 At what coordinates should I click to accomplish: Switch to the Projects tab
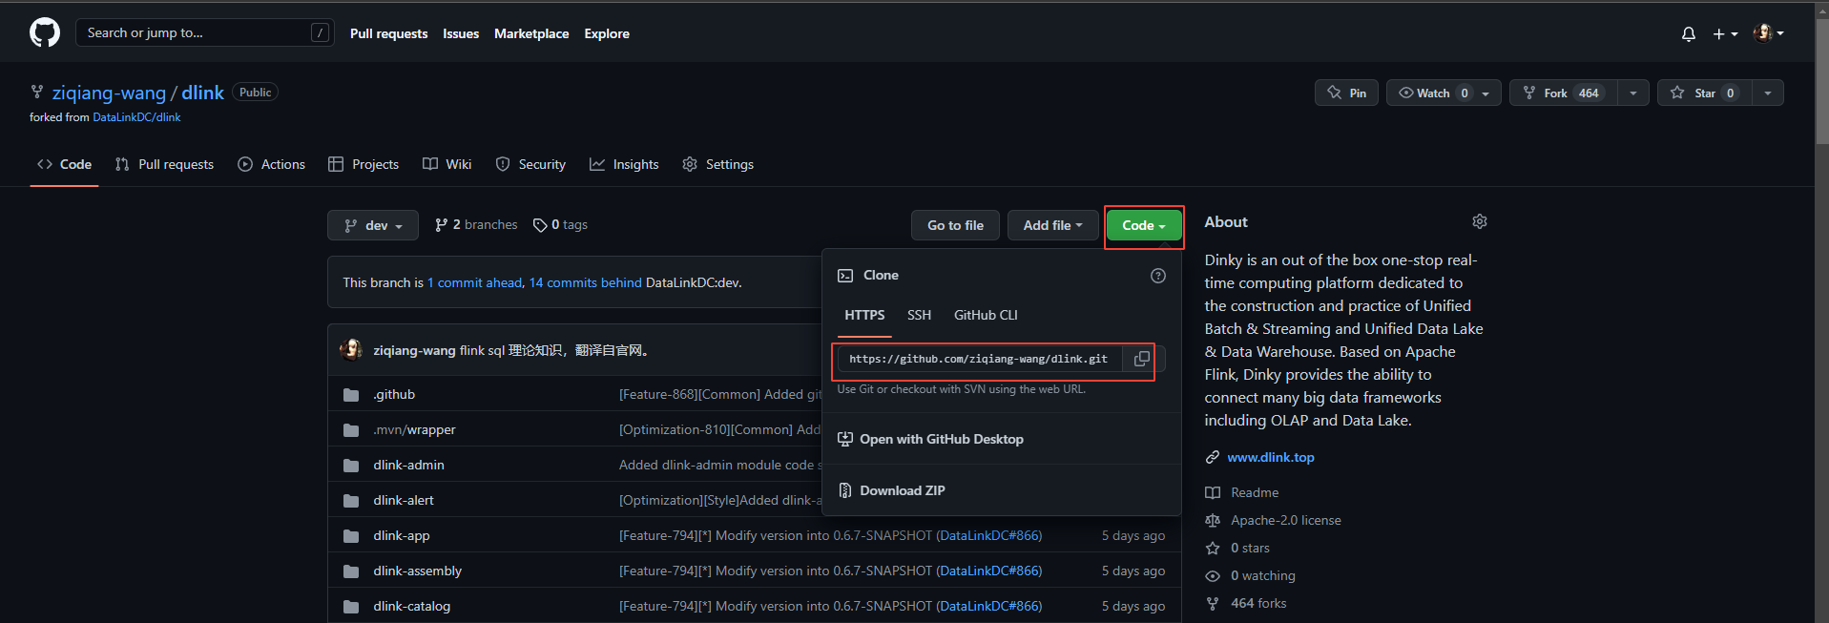(364, 164)
